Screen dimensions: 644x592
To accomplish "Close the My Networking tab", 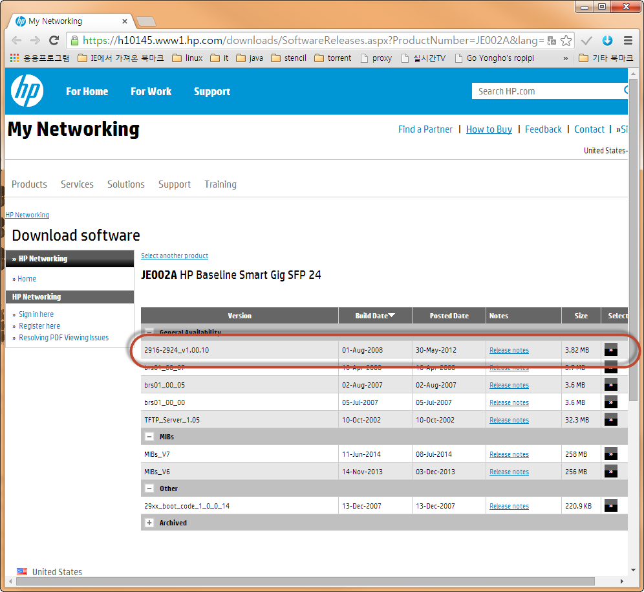I will [x=124, y=21].
